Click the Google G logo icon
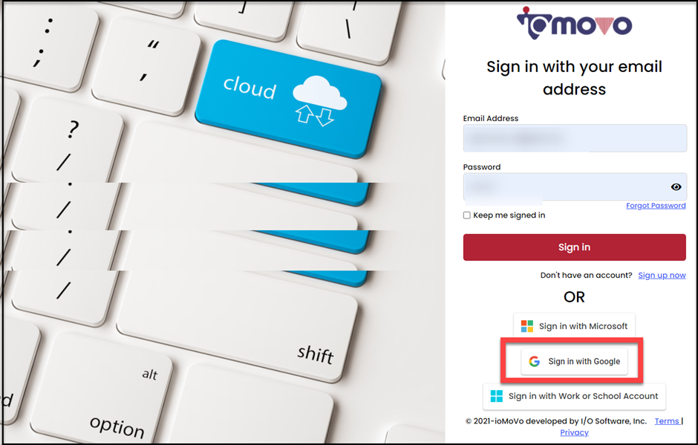The height and width of the screenshot is (445, 698). [x=534, y=361]
